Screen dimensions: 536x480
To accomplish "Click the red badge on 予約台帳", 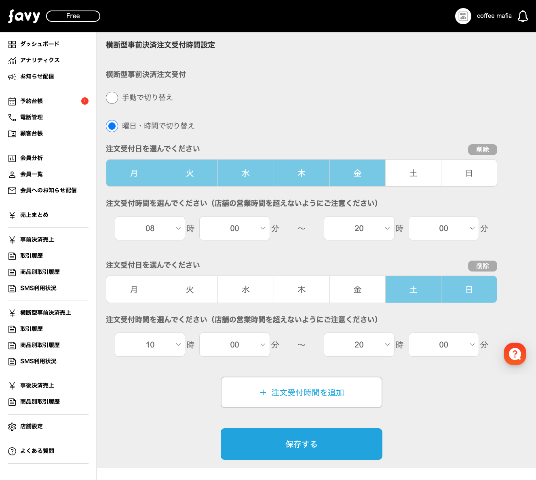I will click(85, 101).
